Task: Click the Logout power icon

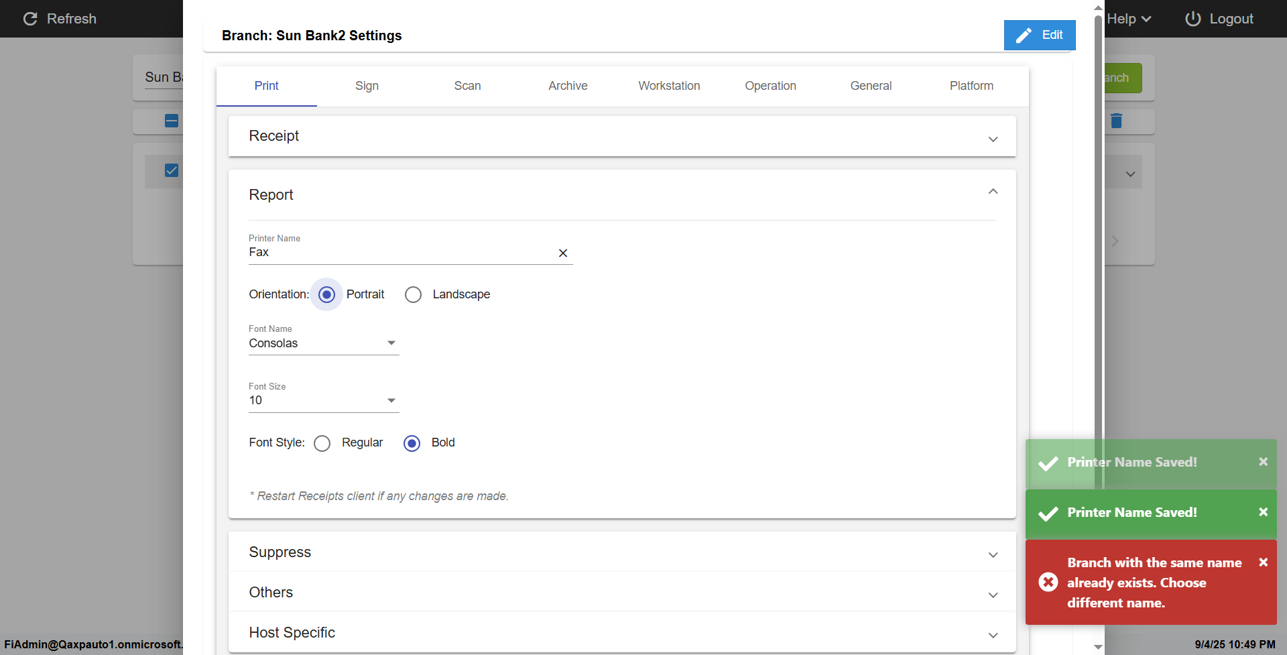Action: coord(1192,19)
